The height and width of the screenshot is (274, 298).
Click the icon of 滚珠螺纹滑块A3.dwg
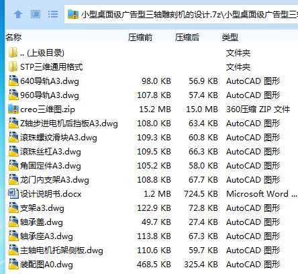[x=13, y=137]
